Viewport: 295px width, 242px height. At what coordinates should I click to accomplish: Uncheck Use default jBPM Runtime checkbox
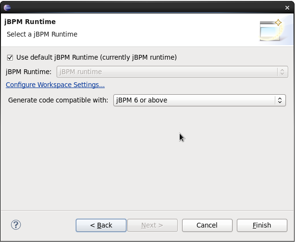[x=10, y=57]
